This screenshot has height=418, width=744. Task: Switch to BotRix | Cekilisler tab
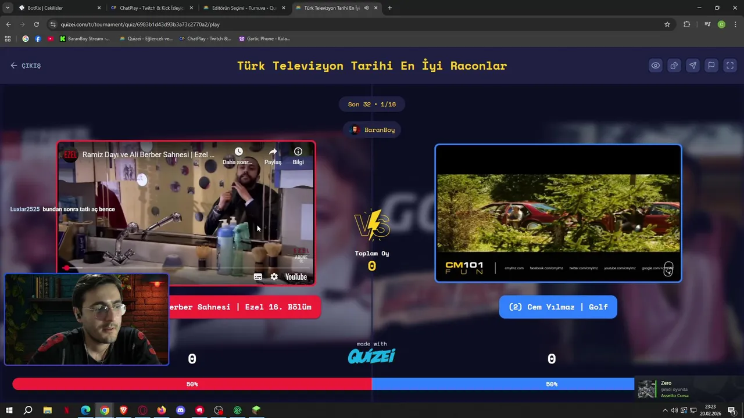coord(59,8)
